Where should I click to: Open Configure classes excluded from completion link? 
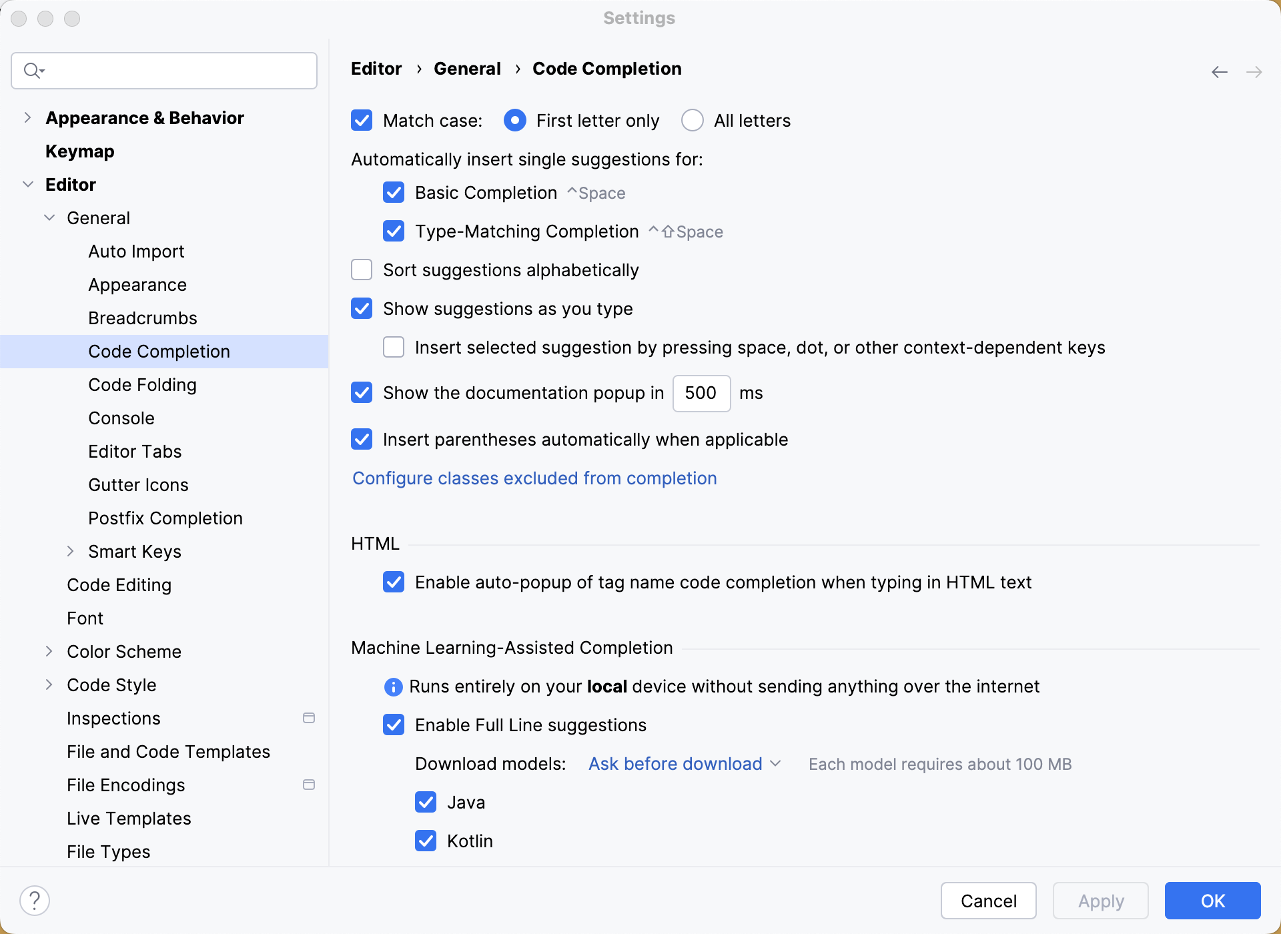(x=534, y=478)
